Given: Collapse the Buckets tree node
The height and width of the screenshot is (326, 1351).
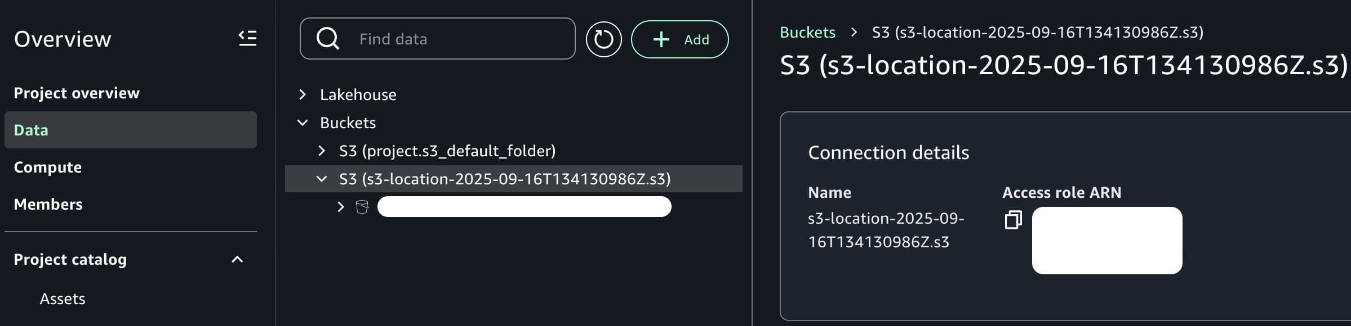Looking at the screenshot, I should click(x=303, y=123).
